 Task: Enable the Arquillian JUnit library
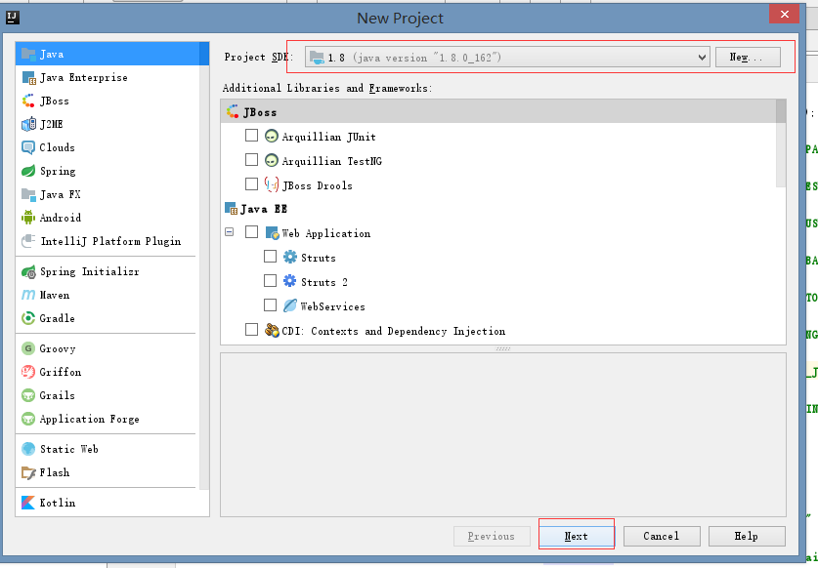[x=251, y=136]
